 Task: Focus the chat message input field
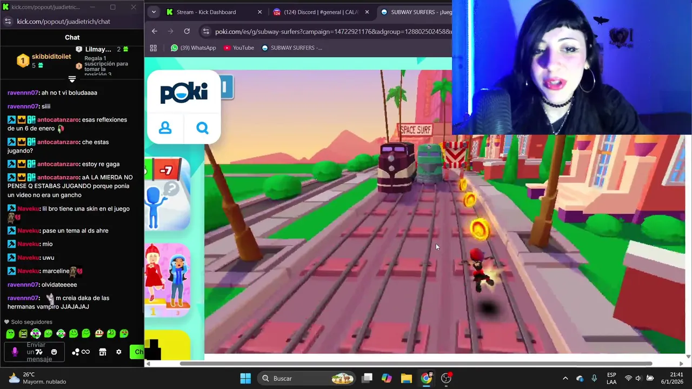(x=35, y=352)
